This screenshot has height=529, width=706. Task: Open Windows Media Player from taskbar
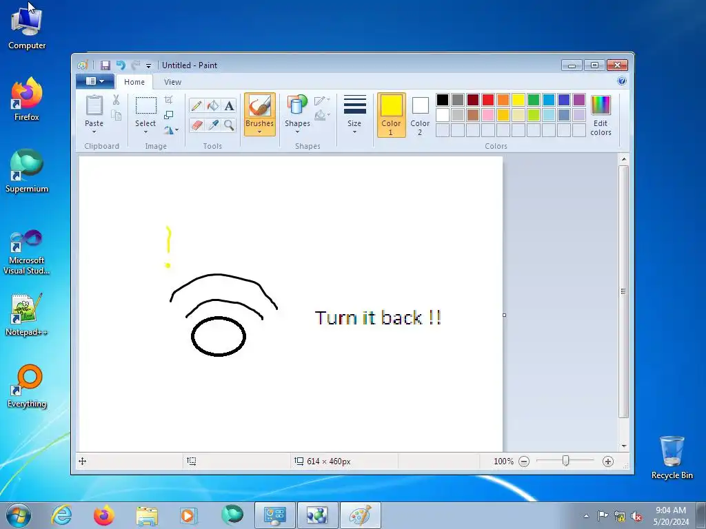pos(188,515)
